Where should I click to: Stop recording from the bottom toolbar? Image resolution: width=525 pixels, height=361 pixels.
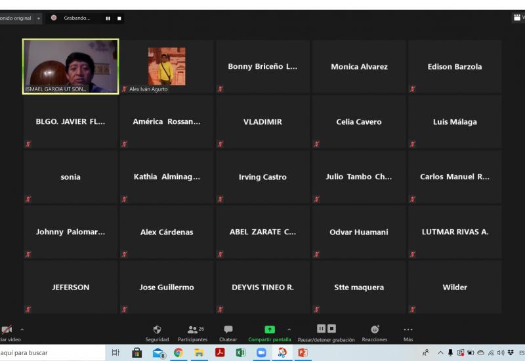pos(331,328)
